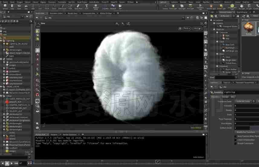The width and height of the screenshot is (259, 167).
Task: Select the Platonic Solids shelf tool
Action: point(96,7)
